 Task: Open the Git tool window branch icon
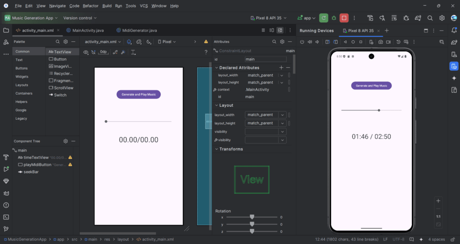coord(6,229)
